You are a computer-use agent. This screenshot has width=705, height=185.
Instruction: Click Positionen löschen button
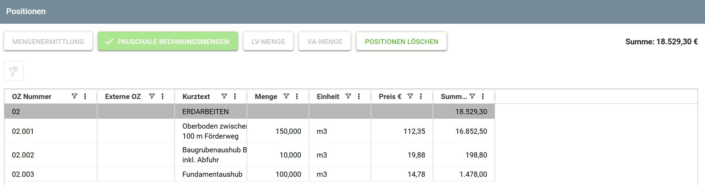pos(402,41)
